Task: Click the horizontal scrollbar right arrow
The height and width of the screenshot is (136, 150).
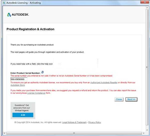Action: pyautogui.click(x=144, y=133)
